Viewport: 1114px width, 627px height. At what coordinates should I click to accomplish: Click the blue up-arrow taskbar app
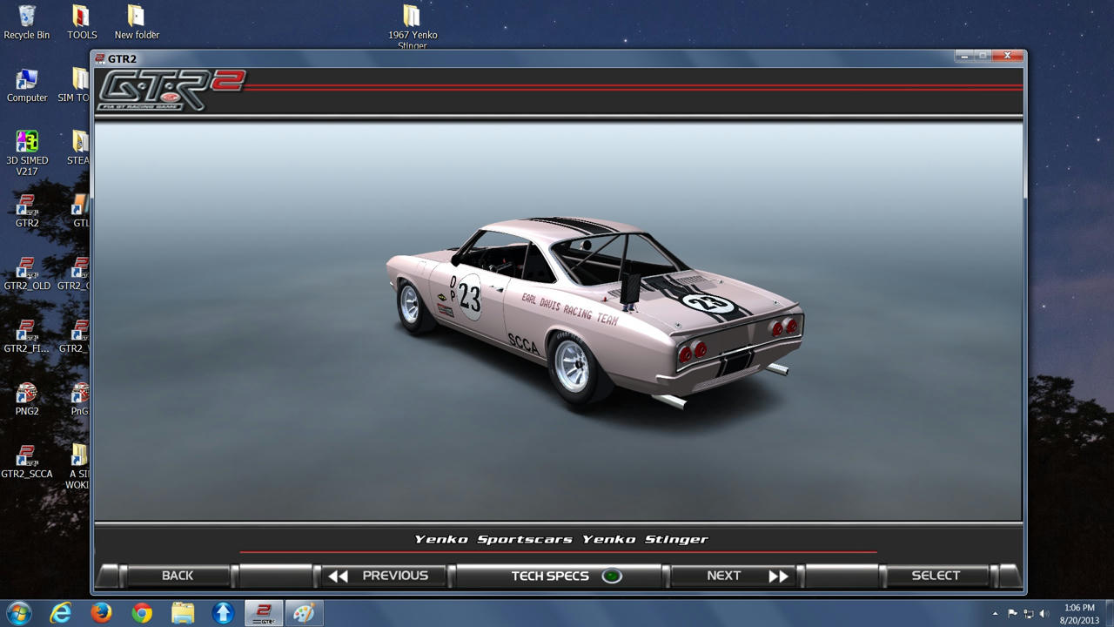click(223, 613)
